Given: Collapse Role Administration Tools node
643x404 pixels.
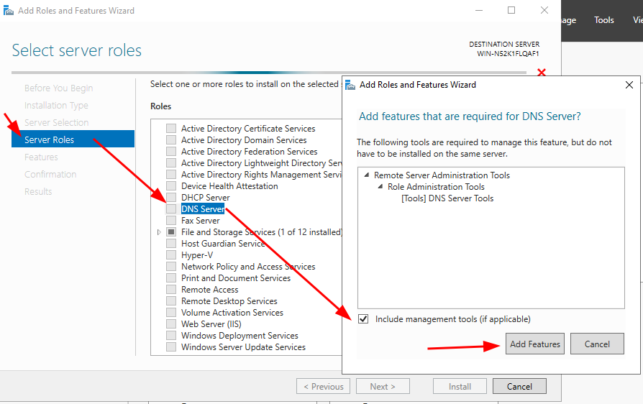Looking at the screenshot, I should click(380, 186).
